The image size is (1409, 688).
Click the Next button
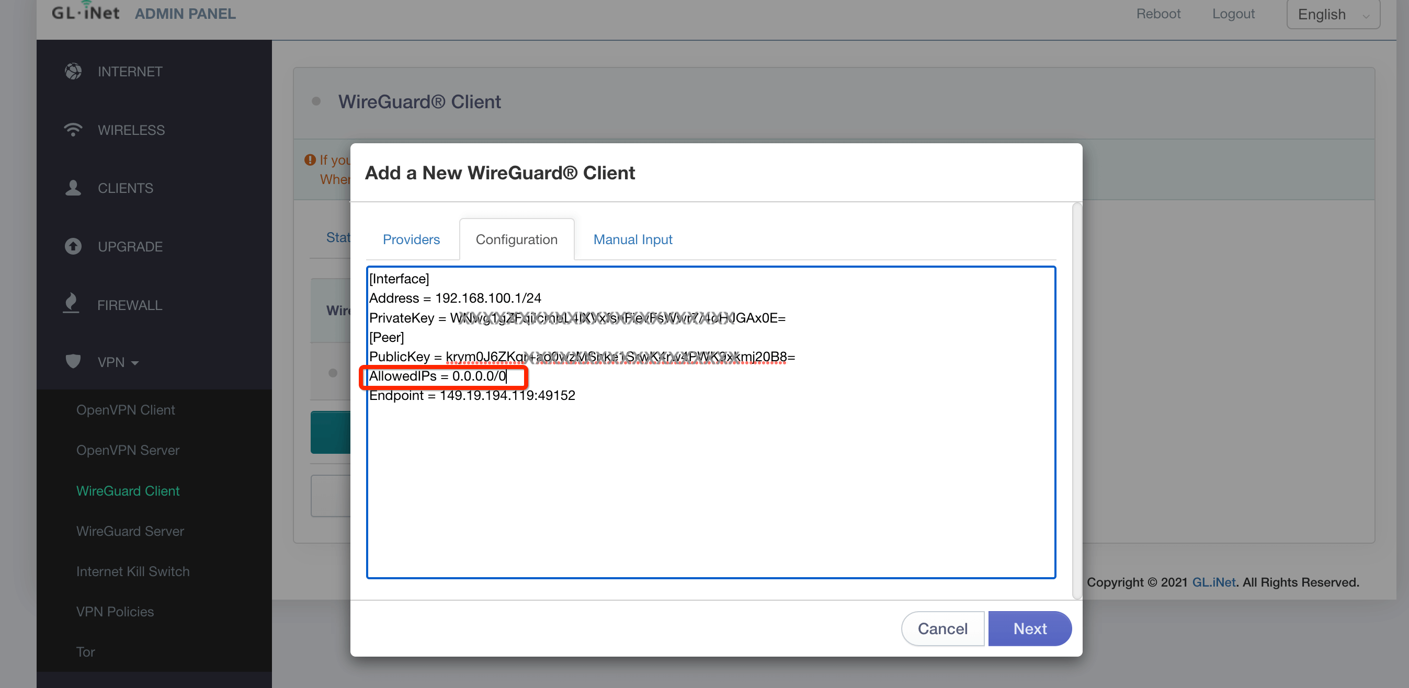tap(1030, 628)
